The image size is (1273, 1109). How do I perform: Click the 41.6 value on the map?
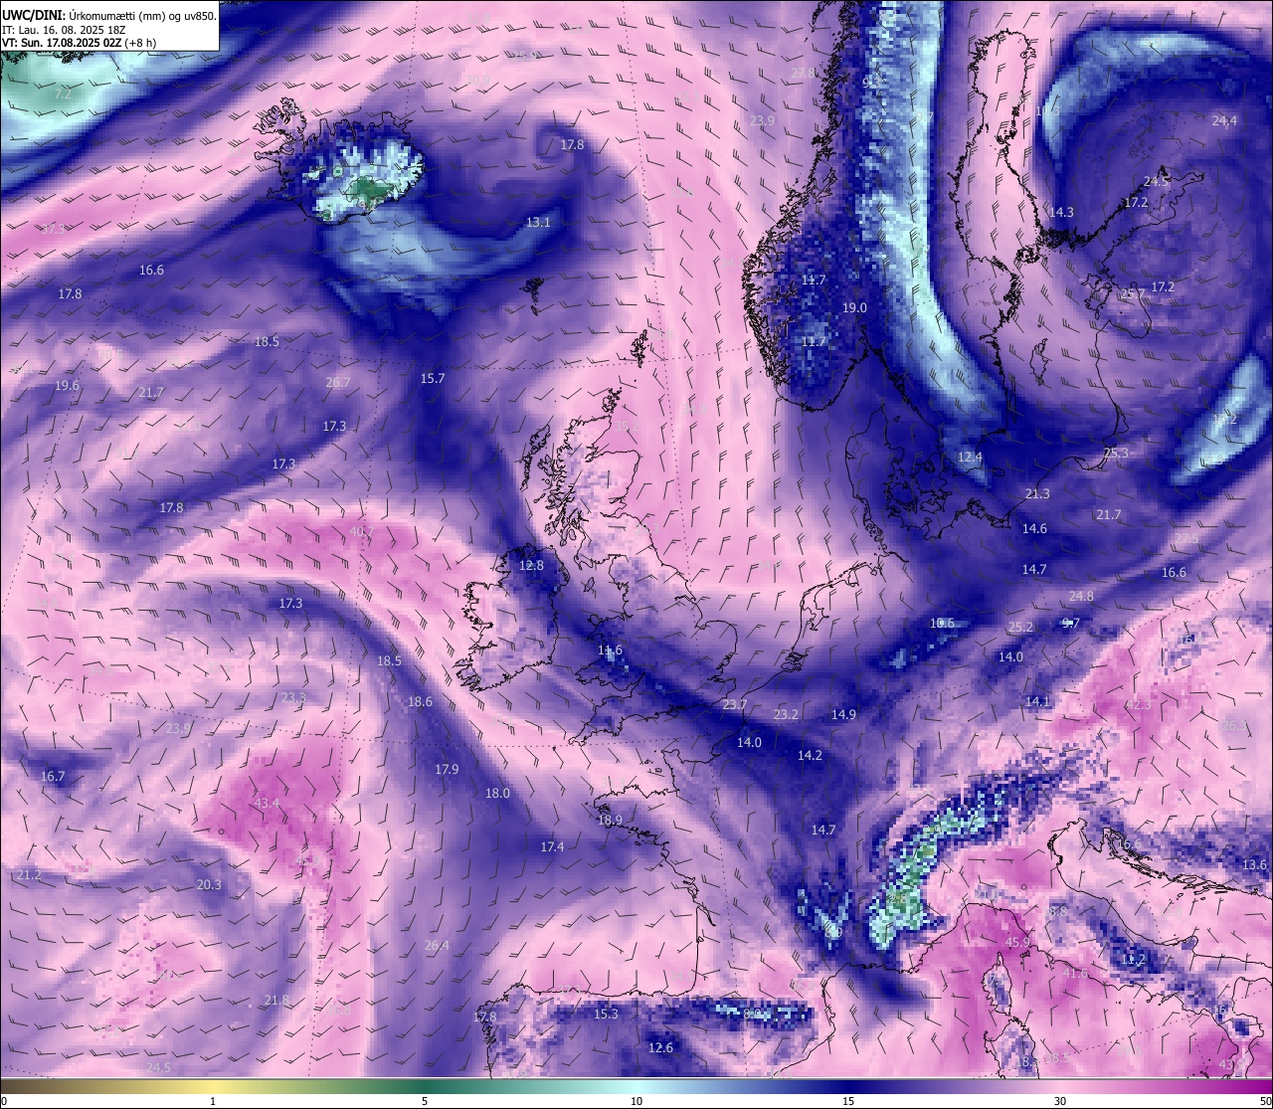click(x=1075, y=974)
